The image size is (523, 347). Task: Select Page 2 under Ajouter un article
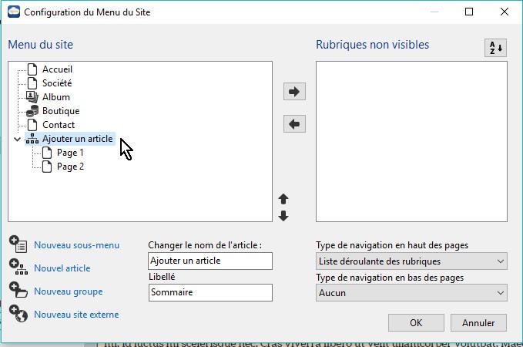pos(70,167)
